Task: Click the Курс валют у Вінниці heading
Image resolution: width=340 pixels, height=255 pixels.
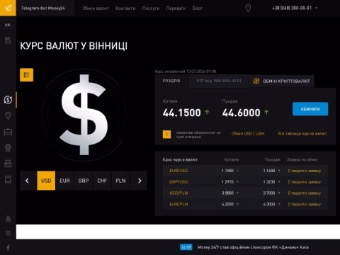Action: 74,46
